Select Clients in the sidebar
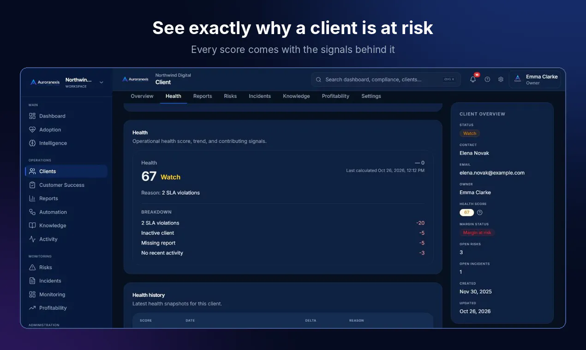The image size is (586, 350). pyautogui.click(x=66, y=171)
